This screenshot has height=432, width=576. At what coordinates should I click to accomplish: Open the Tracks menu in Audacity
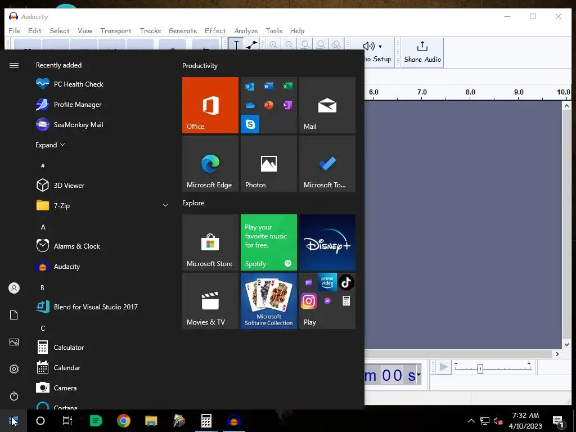click(x=150, y=31)
